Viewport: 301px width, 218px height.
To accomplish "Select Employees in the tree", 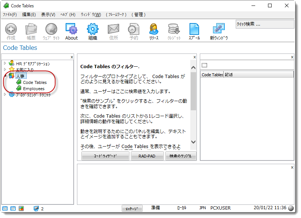I will [34, 89].
